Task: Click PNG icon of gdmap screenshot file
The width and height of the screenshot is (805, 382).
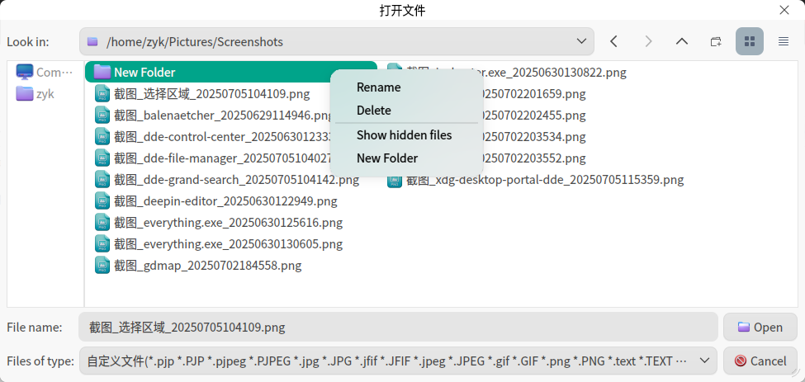Action: 102,266
